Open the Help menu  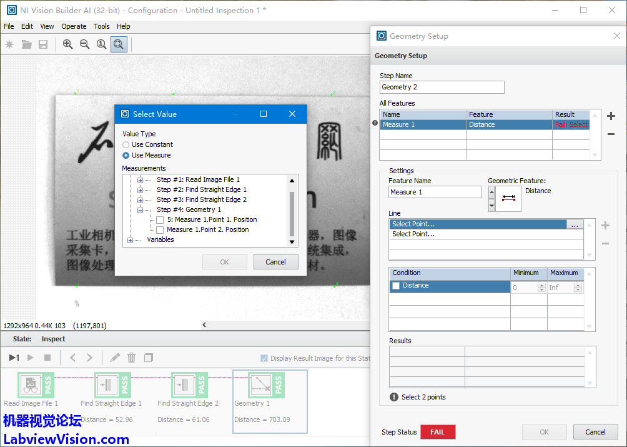(x=124, y=26)
